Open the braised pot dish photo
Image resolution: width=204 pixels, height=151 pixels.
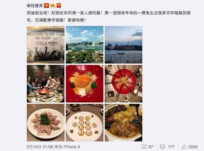(x=124, y=123)
